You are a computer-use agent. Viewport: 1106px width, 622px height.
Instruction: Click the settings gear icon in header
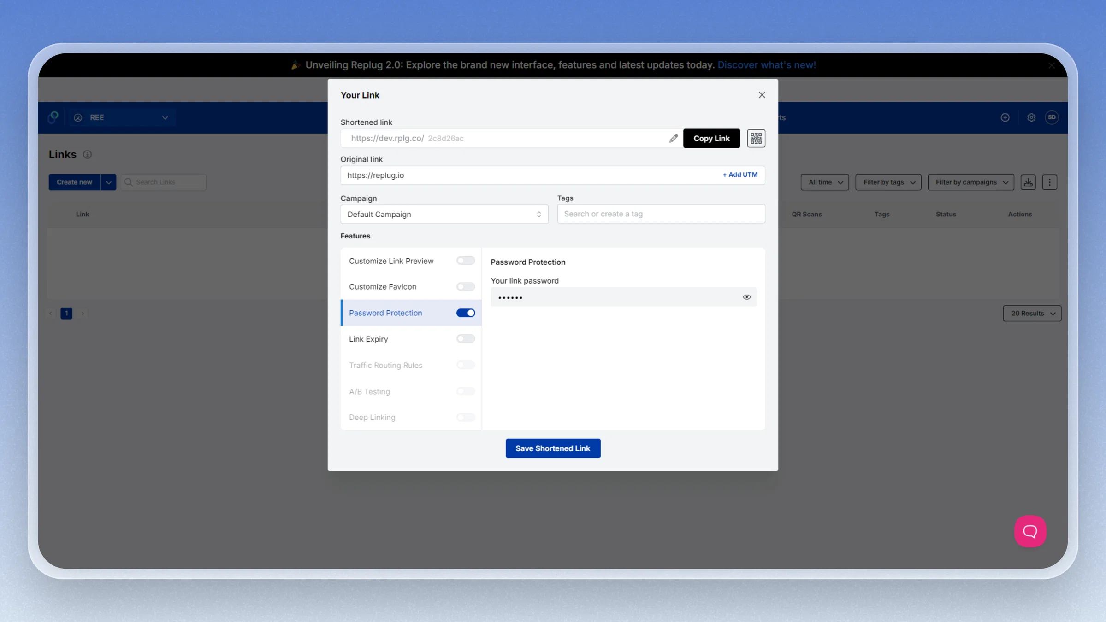(x=1031, y=117)
